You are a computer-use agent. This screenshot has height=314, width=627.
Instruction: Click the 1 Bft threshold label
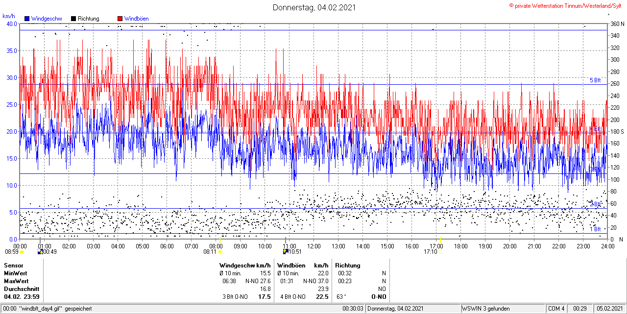point(595,229)
